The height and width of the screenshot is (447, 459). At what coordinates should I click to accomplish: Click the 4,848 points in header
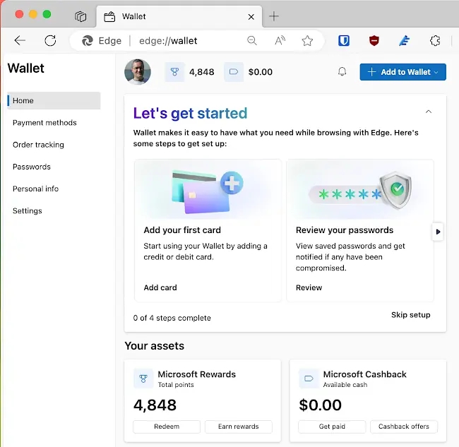(202, 72)
